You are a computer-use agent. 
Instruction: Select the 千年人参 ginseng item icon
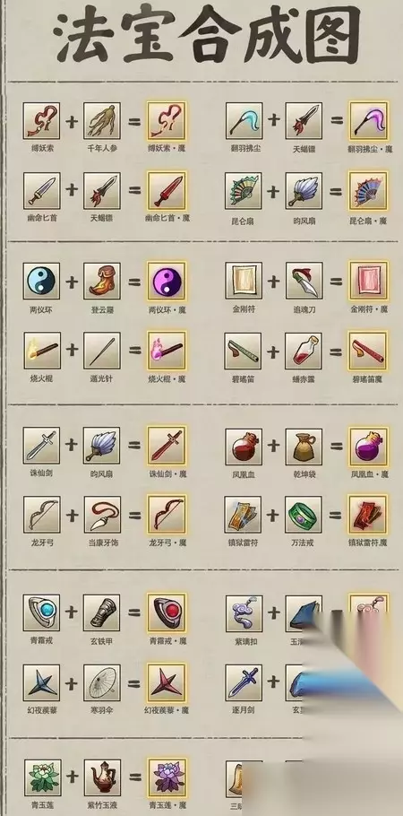tap(102, 121)
